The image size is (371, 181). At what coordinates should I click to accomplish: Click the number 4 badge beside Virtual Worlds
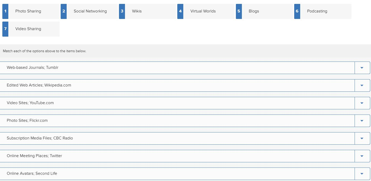click(x=180, y=11)
